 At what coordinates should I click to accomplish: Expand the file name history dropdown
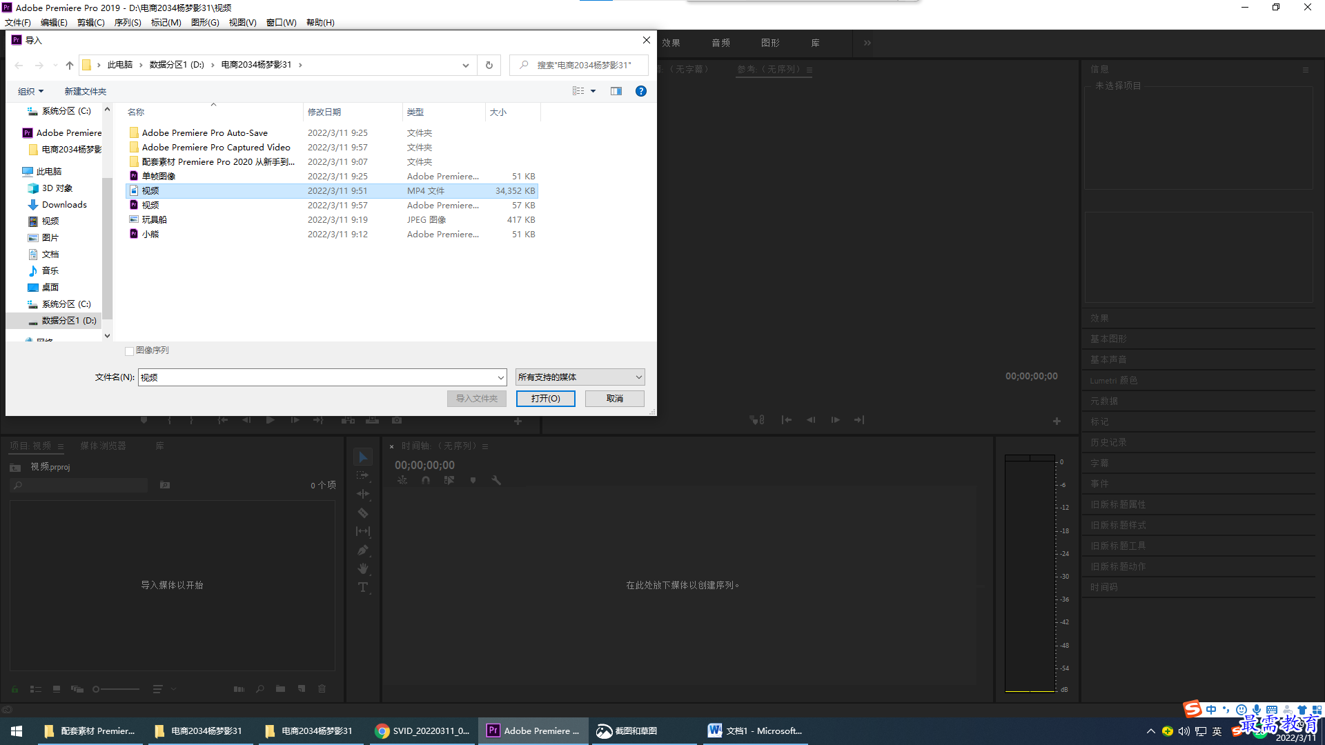point(501,377)
